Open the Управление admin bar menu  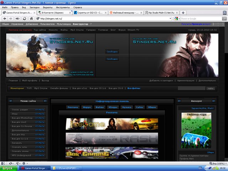point(17,24)
